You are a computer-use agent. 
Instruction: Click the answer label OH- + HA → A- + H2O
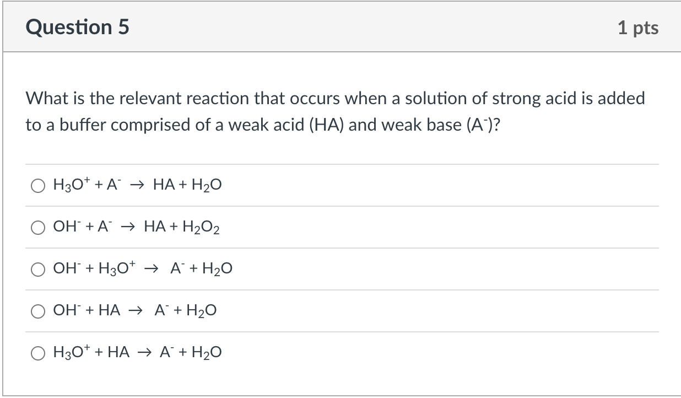pyautogui.click(x=134, y=310)
